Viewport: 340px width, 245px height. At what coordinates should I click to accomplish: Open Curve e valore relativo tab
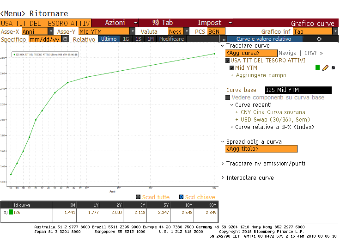pos(264,39)
